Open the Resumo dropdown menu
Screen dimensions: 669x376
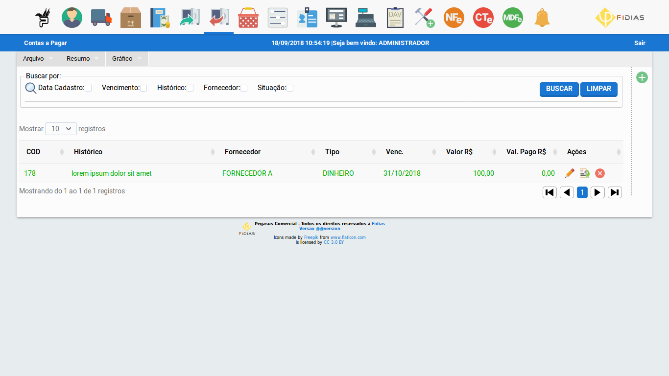(x=82, y=59)
